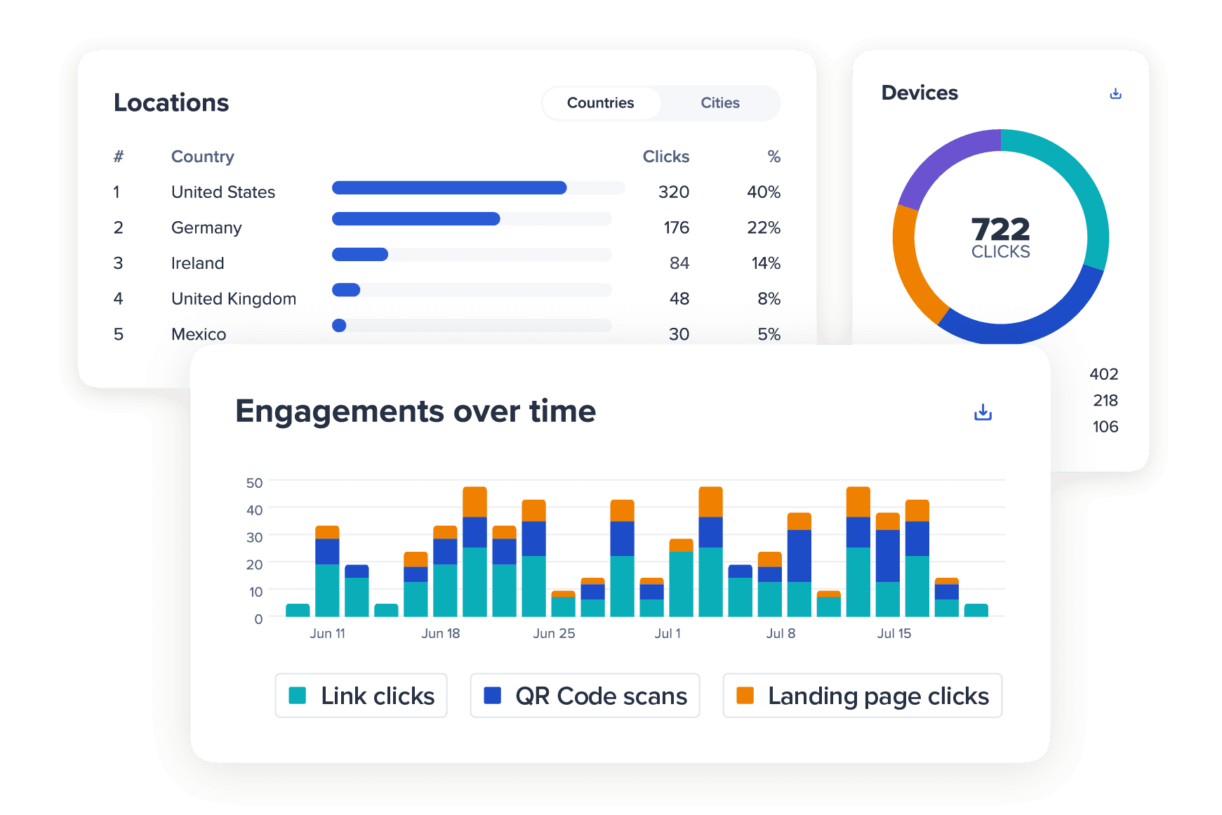Click the Mexico clicks progress bar

click(472, 325)
